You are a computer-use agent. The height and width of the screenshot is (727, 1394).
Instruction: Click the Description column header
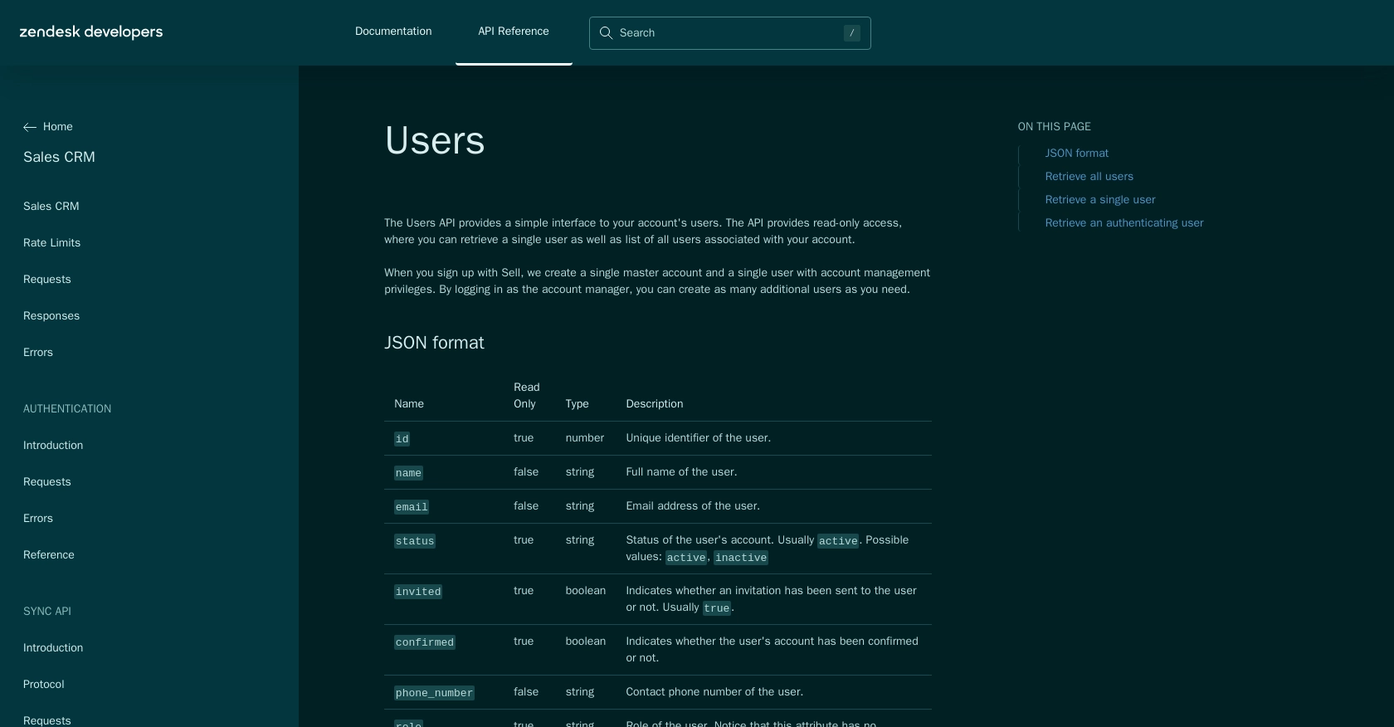click(x=655, y=404)
